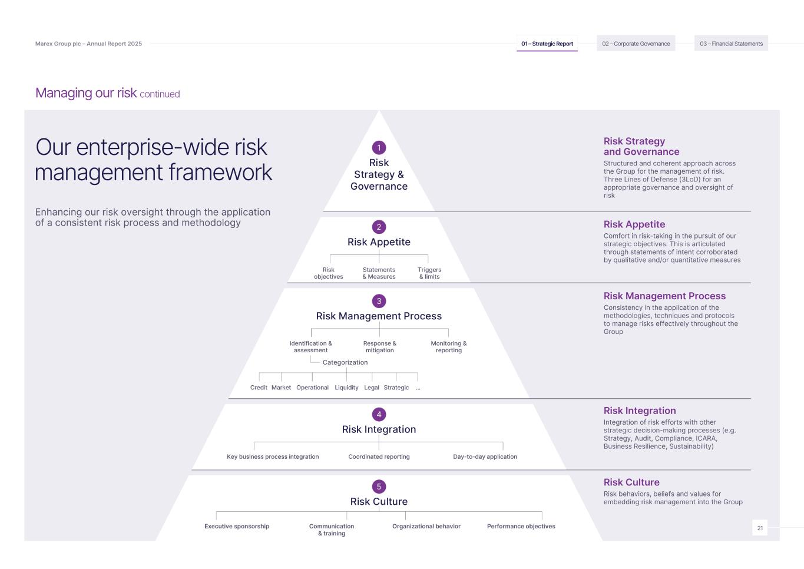Image resolution: width=804 pixels, height=569 pixels.
Task: Click the page number 21 box
Action: point(760,528)
